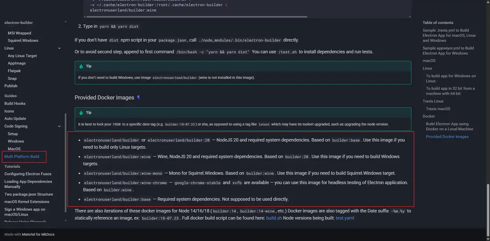
Task: Open Build Hooks guide in sidebar
Action: click(15, 104)
